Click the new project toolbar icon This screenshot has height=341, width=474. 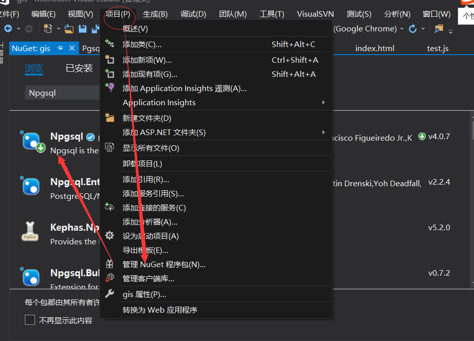(x=48, y=29)
